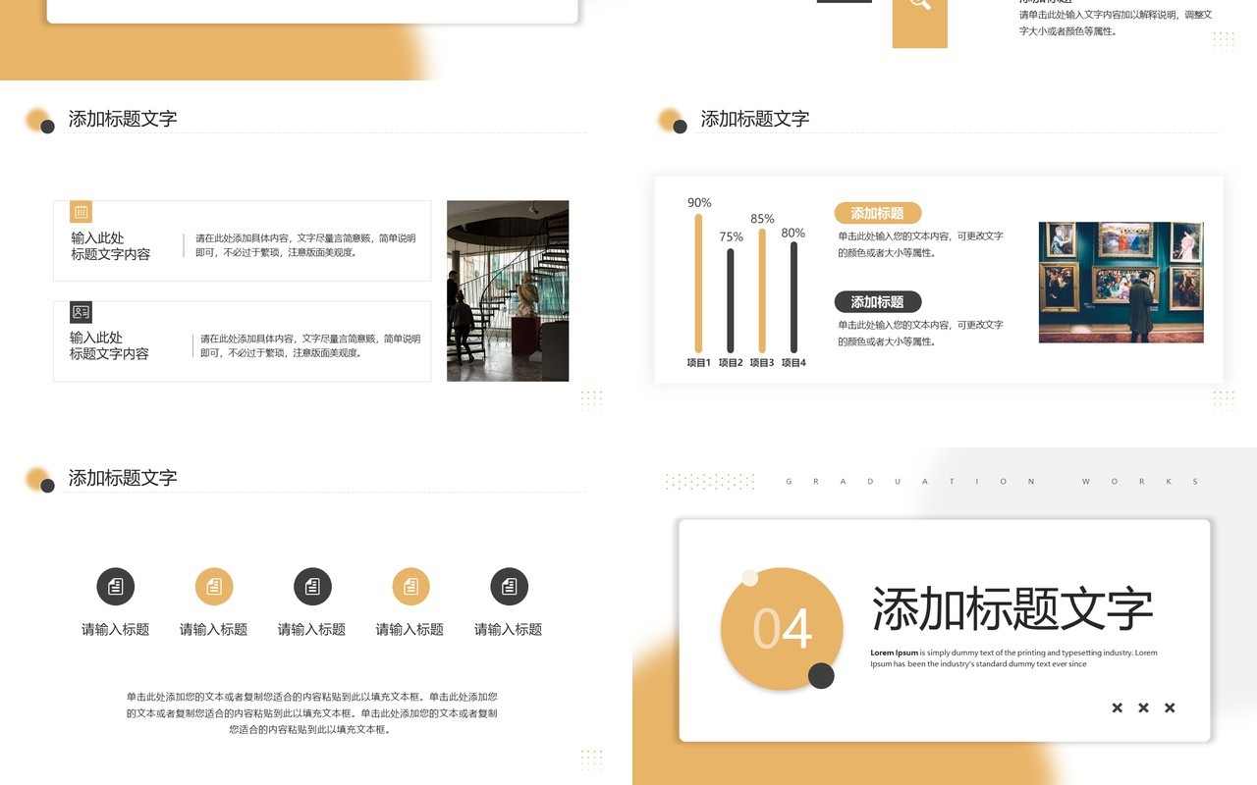Click the paragraph below the dark 添加标题 pill
Image resolution: width=1257 pixels, height=785 pixels.
(x=920, y=334)
